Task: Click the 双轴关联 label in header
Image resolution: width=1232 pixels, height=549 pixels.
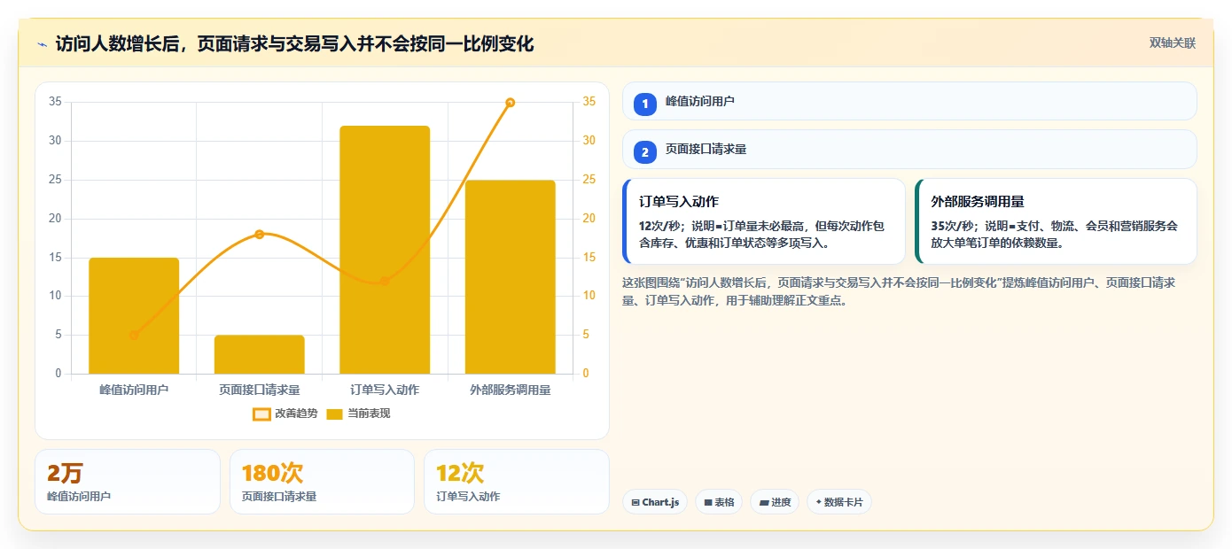Action: tap(1173, 43)
